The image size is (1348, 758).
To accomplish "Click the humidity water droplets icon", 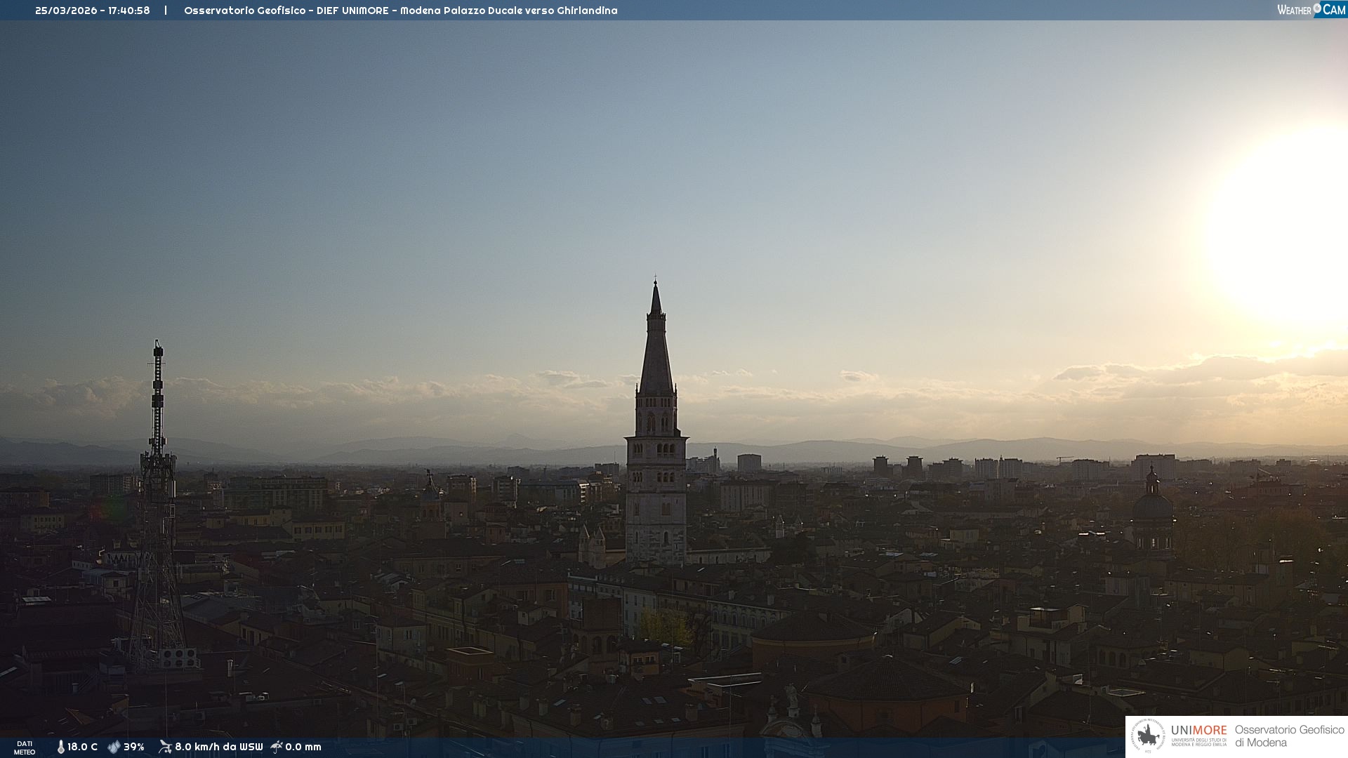I will (x=114, y=747).
